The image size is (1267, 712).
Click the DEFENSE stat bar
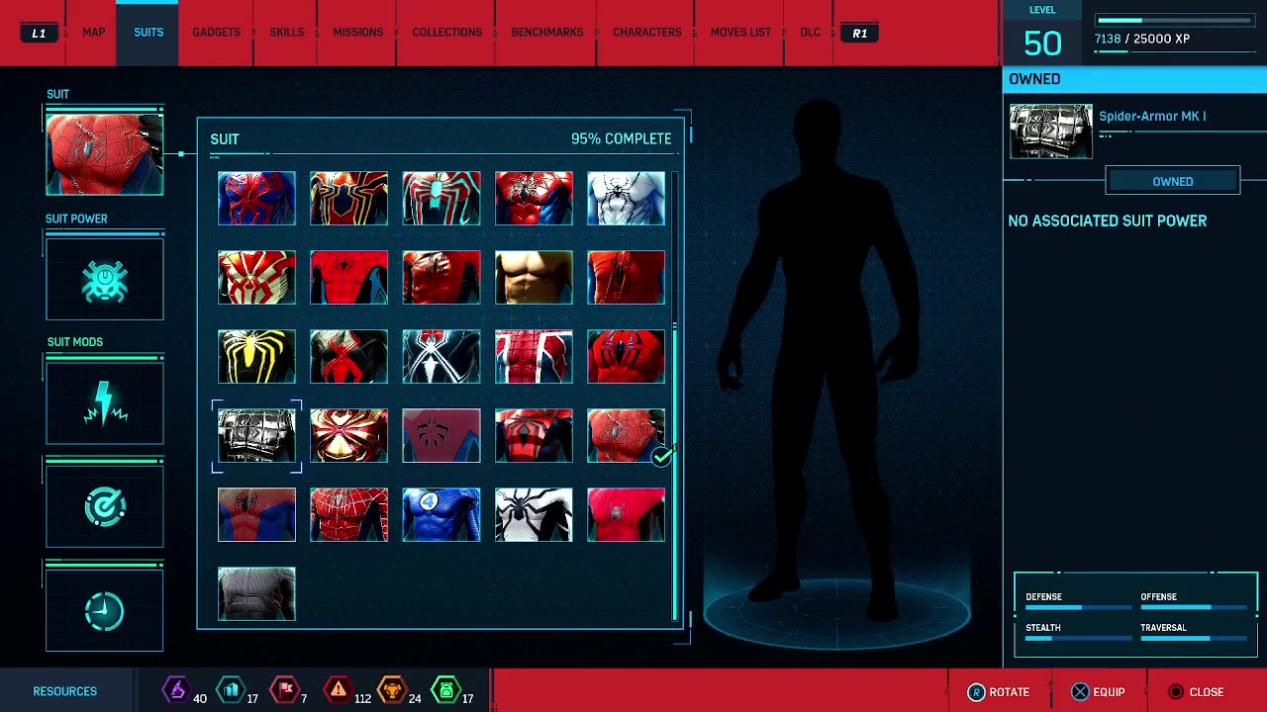pyautogui.click(x=1077, y=607)
